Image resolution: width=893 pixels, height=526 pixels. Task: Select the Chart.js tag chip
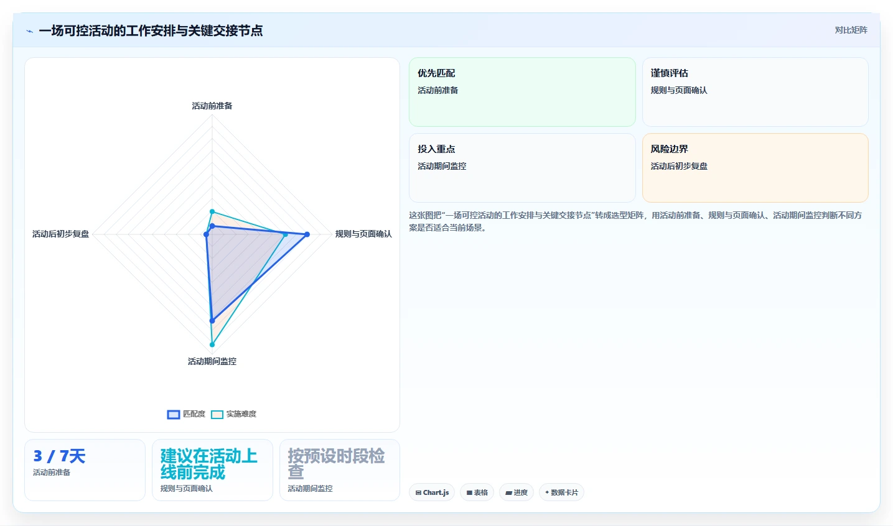(x=432, y=492)
